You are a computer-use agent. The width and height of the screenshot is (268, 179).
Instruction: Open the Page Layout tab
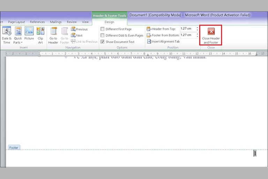pos(17,22)
